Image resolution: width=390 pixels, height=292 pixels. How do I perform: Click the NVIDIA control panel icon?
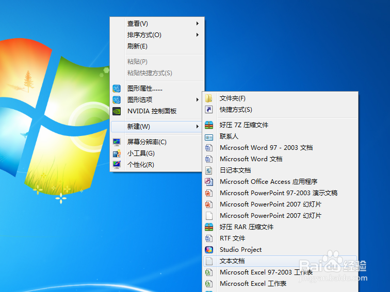[x=117, y=111]
